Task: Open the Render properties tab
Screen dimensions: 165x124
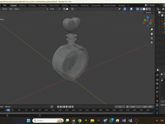Action: 157,80
